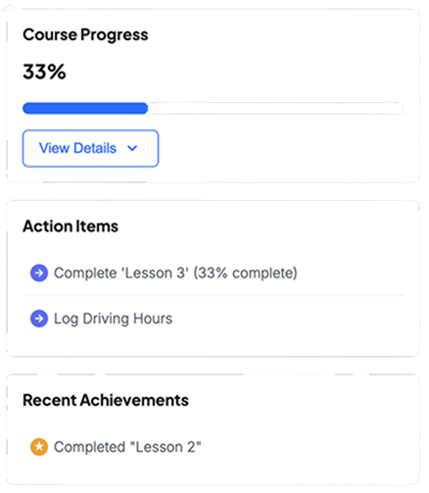Viewport: 429px width, 493px height.
Task: Click the View Details label text
Action: tap(77, 149)
